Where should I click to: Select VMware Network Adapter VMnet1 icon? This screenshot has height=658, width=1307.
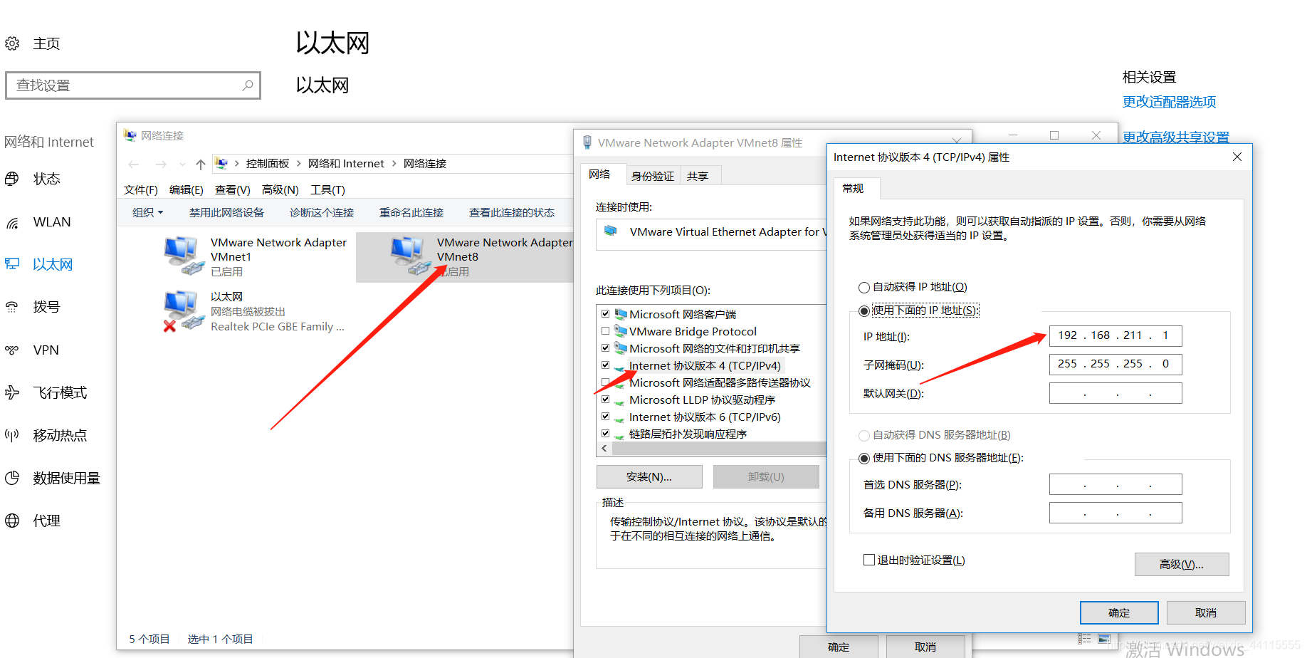click(184, 256)
